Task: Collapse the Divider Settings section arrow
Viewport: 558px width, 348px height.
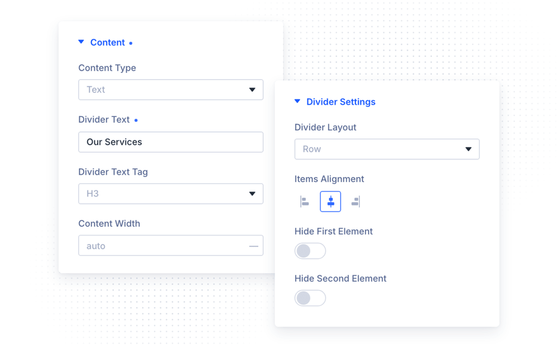Action: [x=297, y=101]
